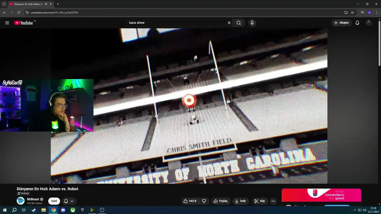The height and width of the screenshot is (214, 381).
Task: Open the more actions three-dot menu
Action: pos(273,201)
